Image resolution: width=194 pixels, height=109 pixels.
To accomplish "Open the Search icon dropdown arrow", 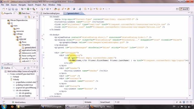I will 65,9.
